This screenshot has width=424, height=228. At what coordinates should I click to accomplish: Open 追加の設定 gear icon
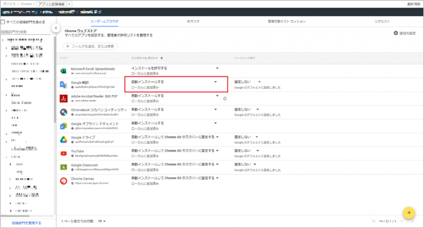[395, 33]
